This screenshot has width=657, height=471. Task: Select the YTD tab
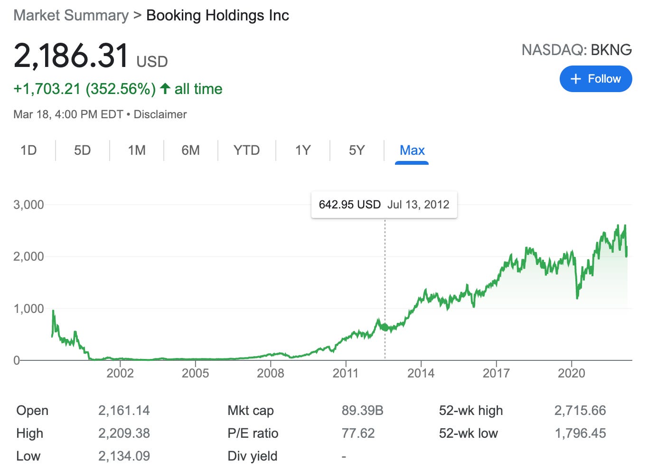[x=246, y=151]
